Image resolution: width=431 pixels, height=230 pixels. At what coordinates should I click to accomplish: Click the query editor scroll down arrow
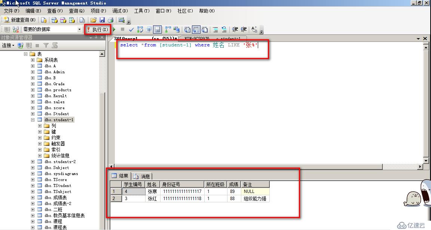pos(426,160)
